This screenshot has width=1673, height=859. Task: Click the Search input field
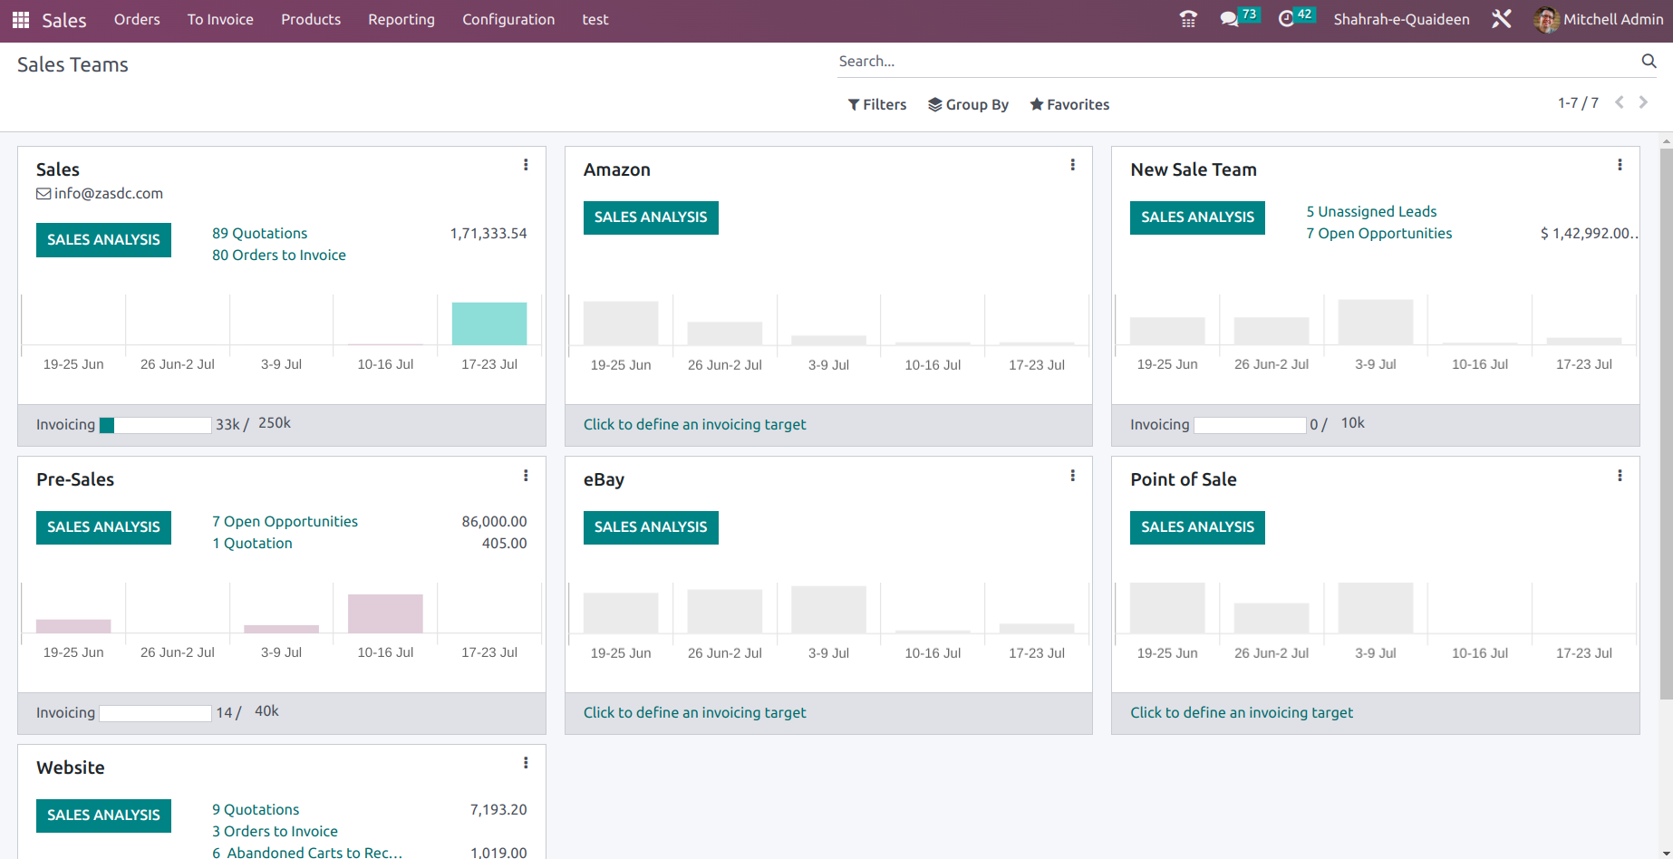coord(1233,61)
